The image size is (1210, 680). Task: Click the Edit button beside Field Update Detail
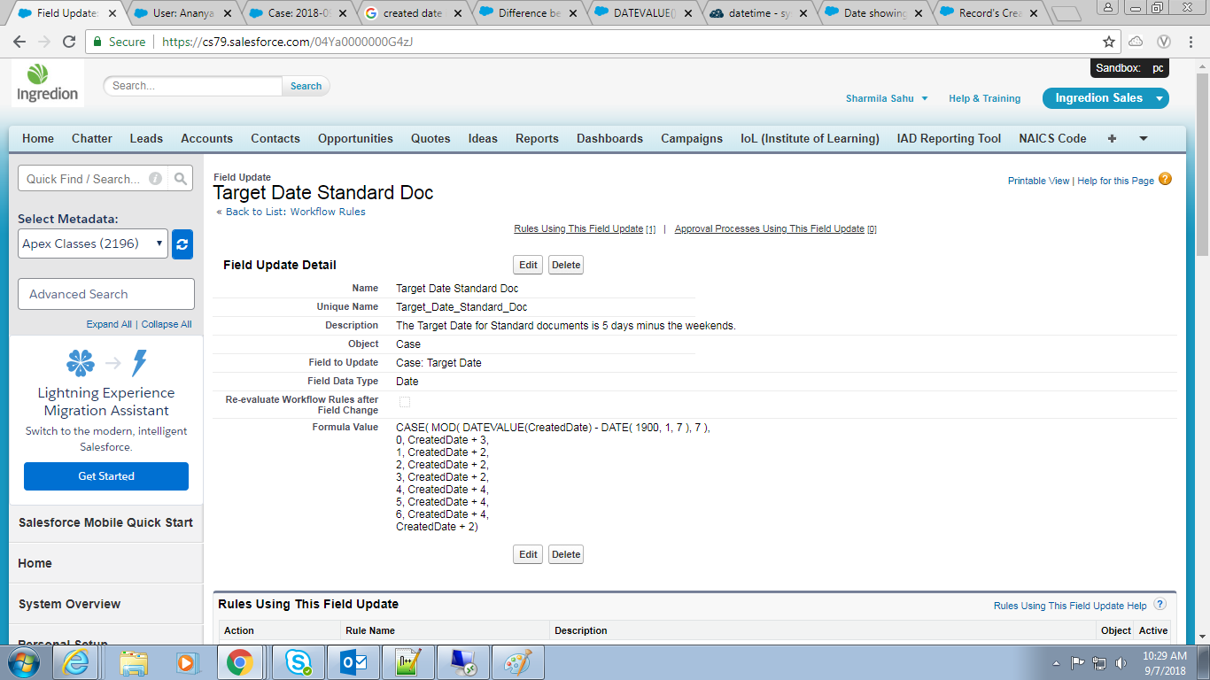click(528, 265)
